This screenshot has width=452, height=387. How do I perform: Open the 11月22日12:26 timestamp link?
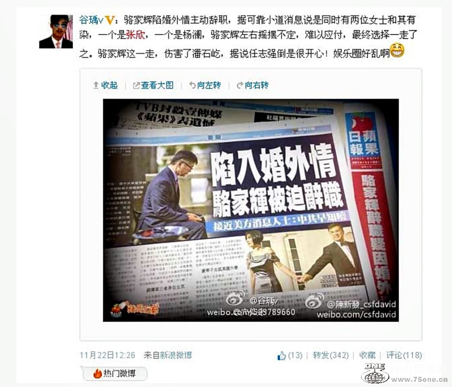pos(107,355)
